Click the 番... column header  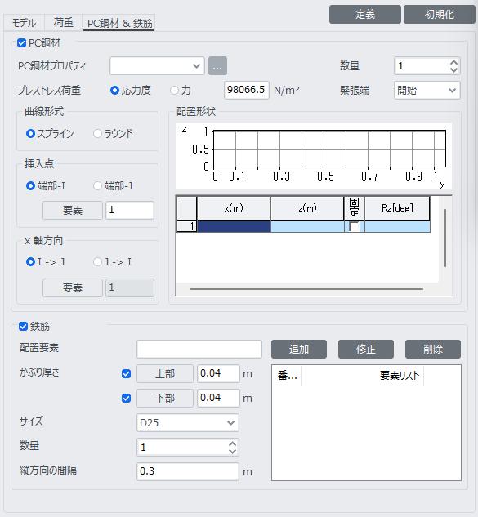click(287, 376)
